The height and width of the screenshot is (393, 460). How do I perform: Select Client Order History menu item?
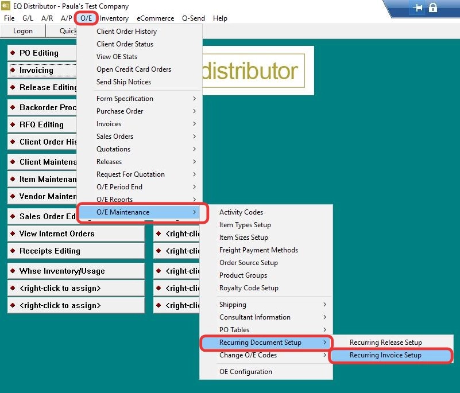pos(140,32)
